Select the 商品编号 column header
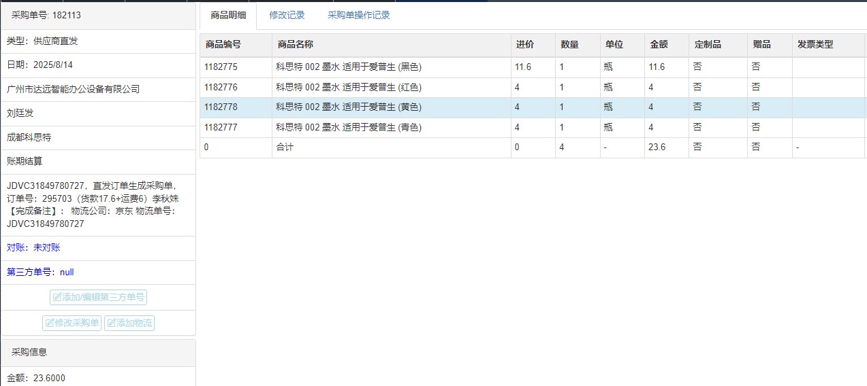867x386 pixels. pyautogui.click(x=236, y=45)
